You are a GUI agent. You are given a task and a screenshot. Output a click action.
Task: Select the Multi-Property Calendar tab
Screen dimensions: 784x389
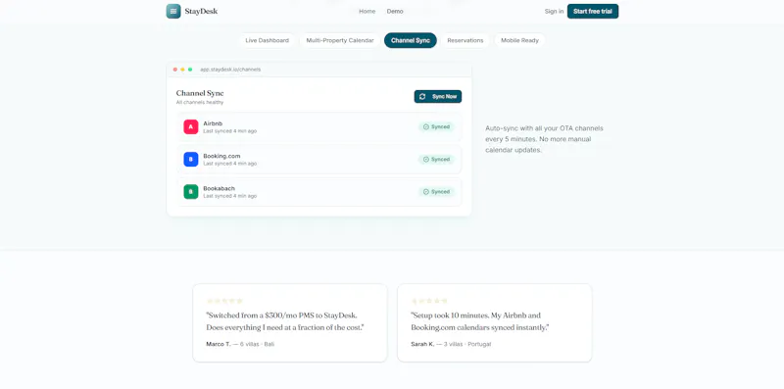[x=340, y=40]
